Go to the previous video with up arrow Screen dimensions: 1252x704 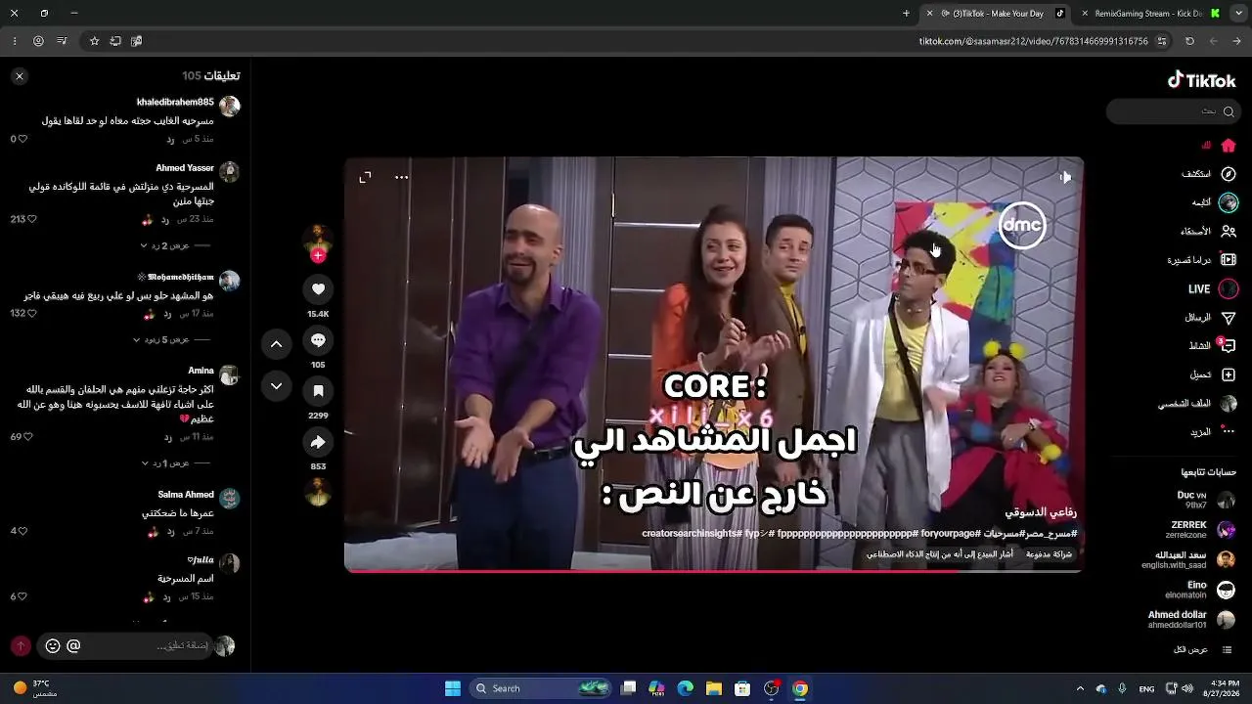click(277, 344)
